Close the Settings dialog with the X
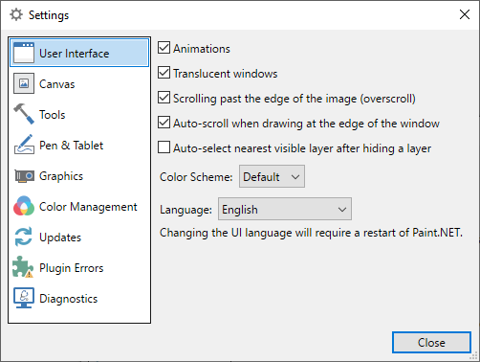Viewport: 480px width, 362px height. point(465,14)
